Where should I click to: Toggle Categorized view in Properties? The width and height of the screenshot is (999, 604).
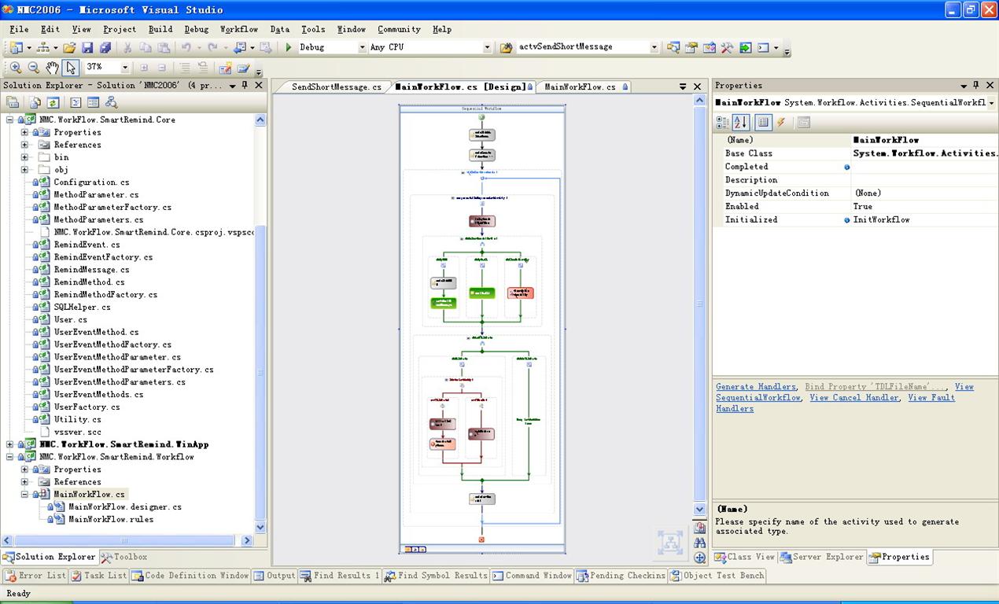tap(722, 122)
